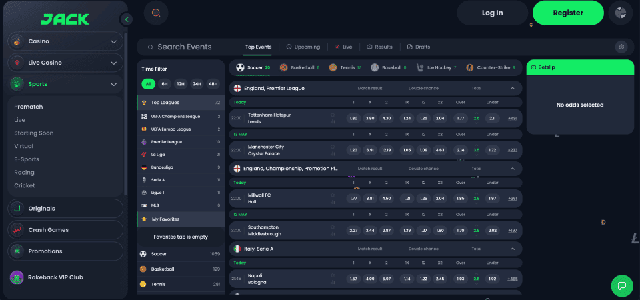Switch to the Top Events tab
This screenshot has height=300, width=640.
pos(259,47)
